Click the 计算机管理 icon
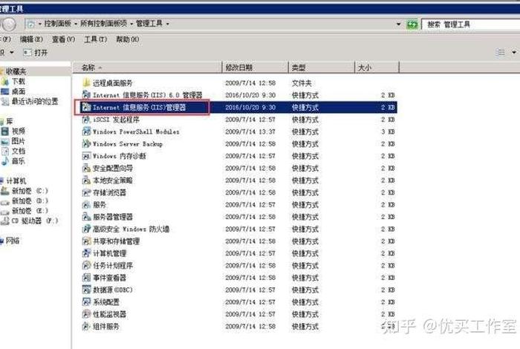520x349 pixels. (x=86, y=253)
